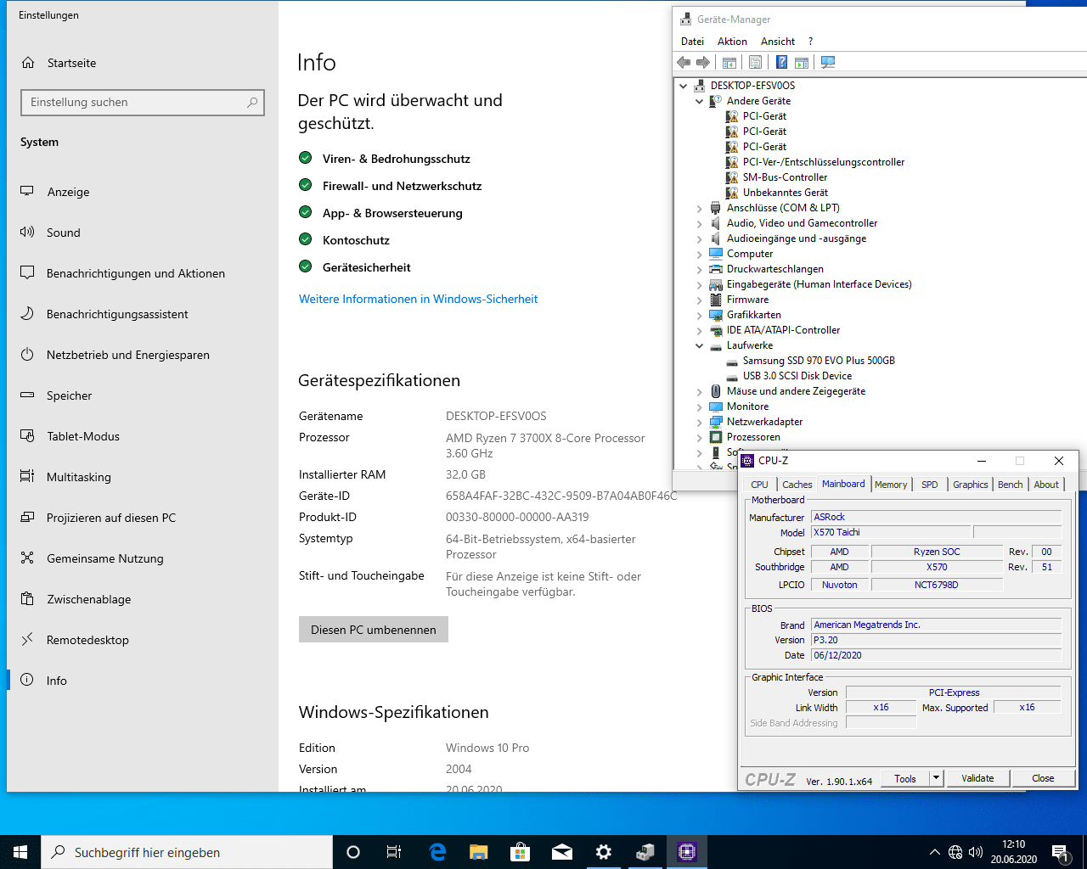Screen dimensions: 1087x869
Task: Switch to the Graphics tab in CPU-Z
Action: 971,485
